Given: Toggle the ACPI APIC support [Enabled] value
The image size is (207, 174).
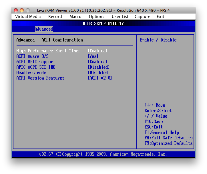Looking at the screenshot, I should tap(97, 62).
